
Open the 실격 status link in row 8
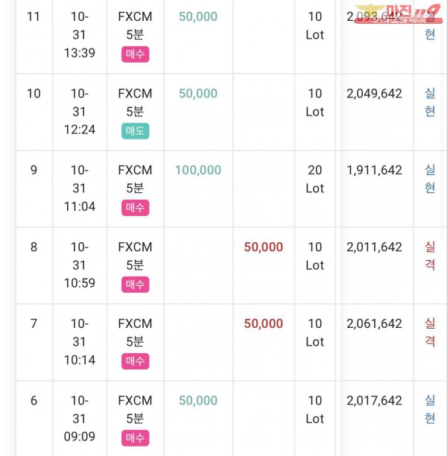tap(430, 256)
